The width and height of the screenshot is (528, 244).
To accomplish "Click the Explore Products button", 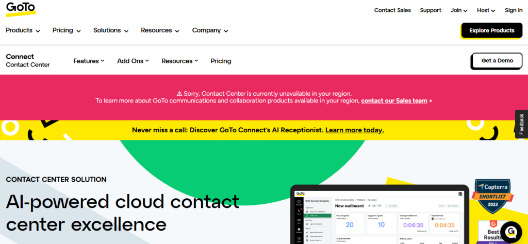I will [x=491, y=30].
